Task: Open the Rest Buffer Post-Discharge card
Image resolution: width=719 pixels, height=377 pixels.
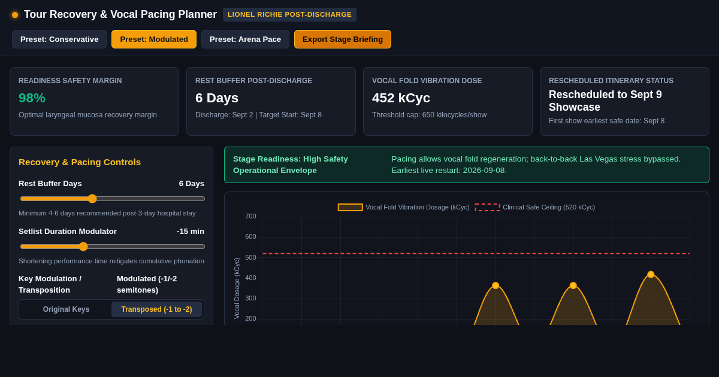Action: (x=271, y=101)
